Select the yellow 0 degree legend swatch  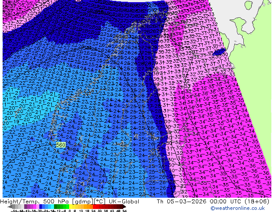[x=70, y=207]
